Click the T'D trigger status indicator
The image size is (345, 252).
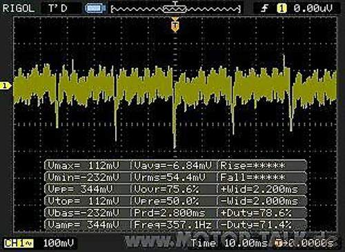coord(58,8)
